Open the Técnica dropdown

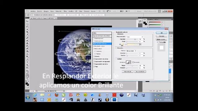pos(131,51)
